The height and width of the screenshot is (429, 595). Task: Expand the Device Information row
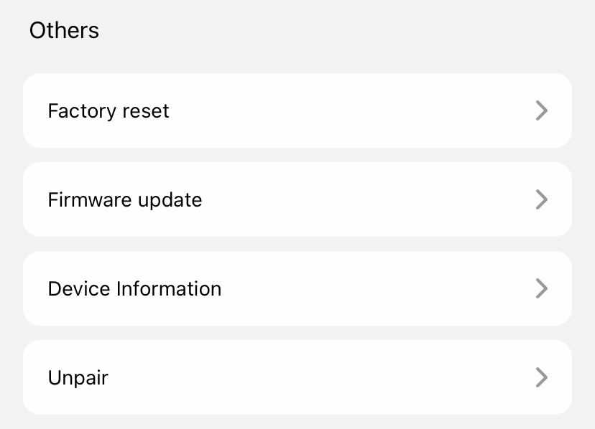(x=297, y=288)
